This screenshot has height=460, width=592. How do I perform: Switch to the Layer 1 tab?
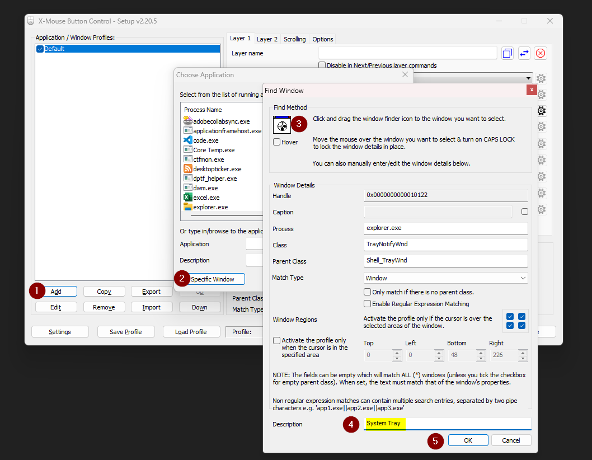point(240,38)
